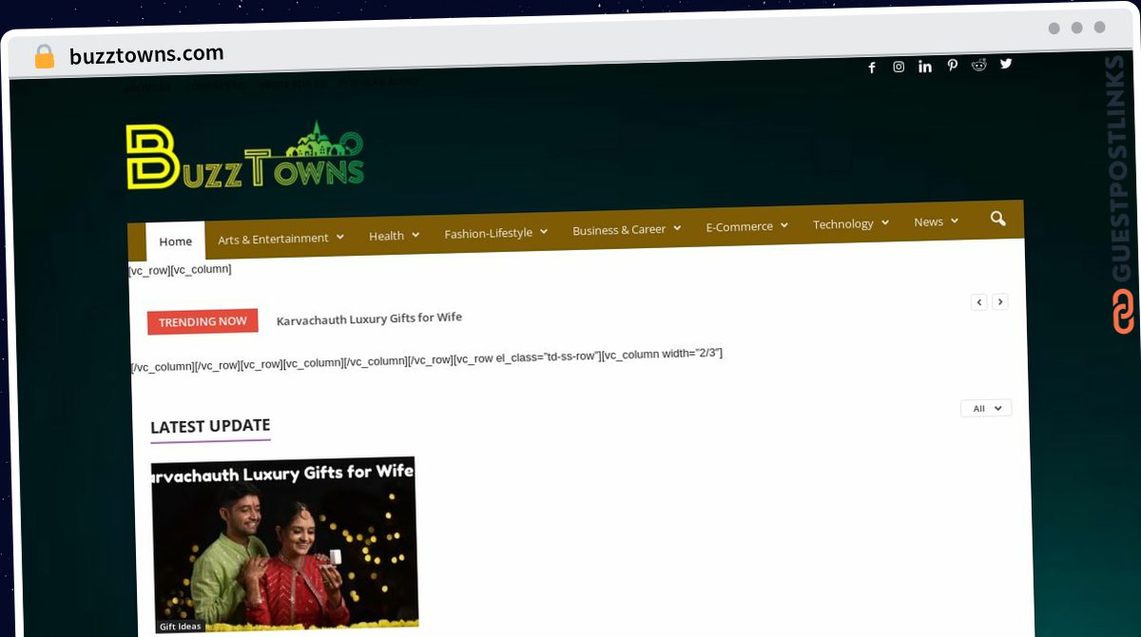1141x637 pixels.
Task: Expand the Arts & Entertainment menu
Action: coord(280,238)
